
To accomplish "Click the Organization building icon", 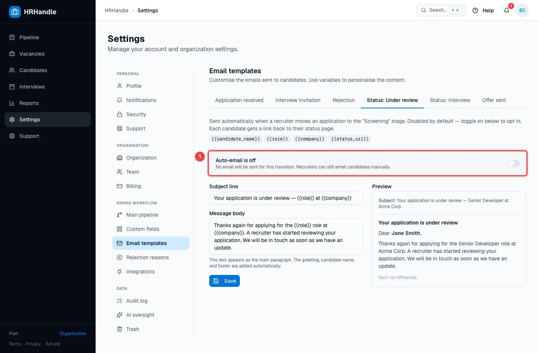I will [x=120, y=158].
